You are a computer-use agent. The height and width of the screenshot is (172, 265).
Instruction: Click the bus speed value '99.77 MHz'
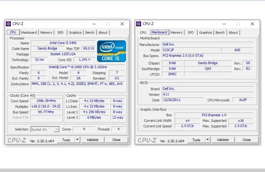tap(46, 112)
